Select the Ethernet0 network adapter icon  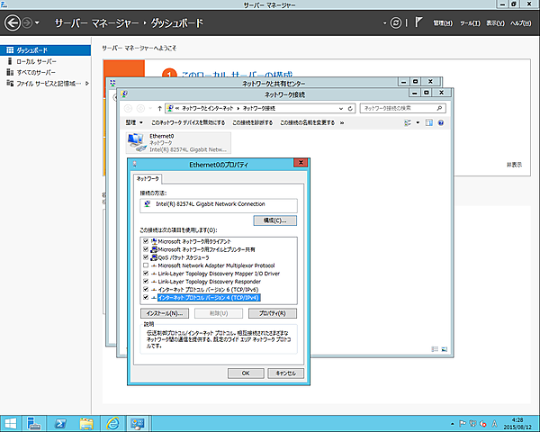(137, 139)
